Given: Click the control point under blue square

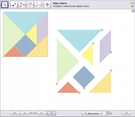Looking at the screenshot, I should 84,88.
